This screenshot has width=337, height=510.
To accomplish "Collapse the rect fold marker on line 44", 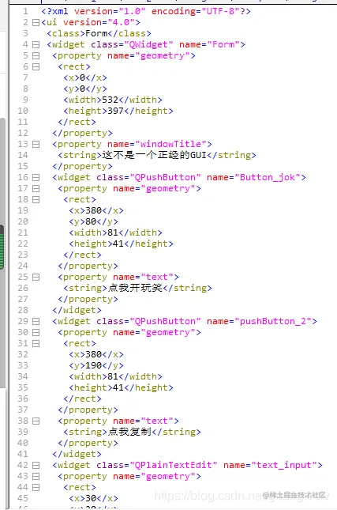I will (36, 487).
